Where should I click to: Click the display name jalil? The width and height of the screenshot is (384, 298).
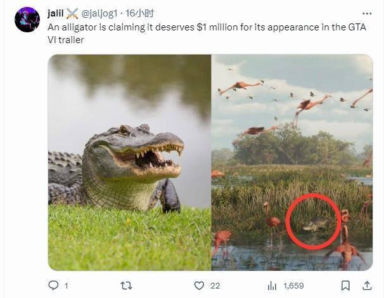56,13
